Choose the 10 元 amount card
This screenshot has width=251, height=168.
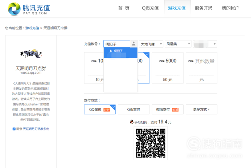94,68
